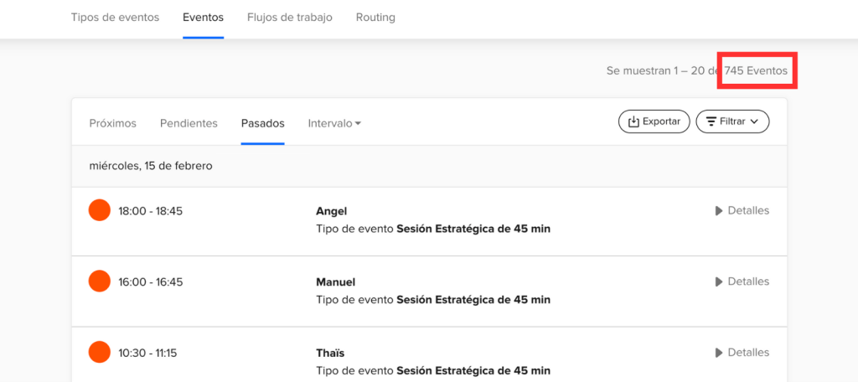Image resolution: width=858 pixels, height=382 pixels.
Task: Click the orange circle beside Manuel's event
Action: 100,281
